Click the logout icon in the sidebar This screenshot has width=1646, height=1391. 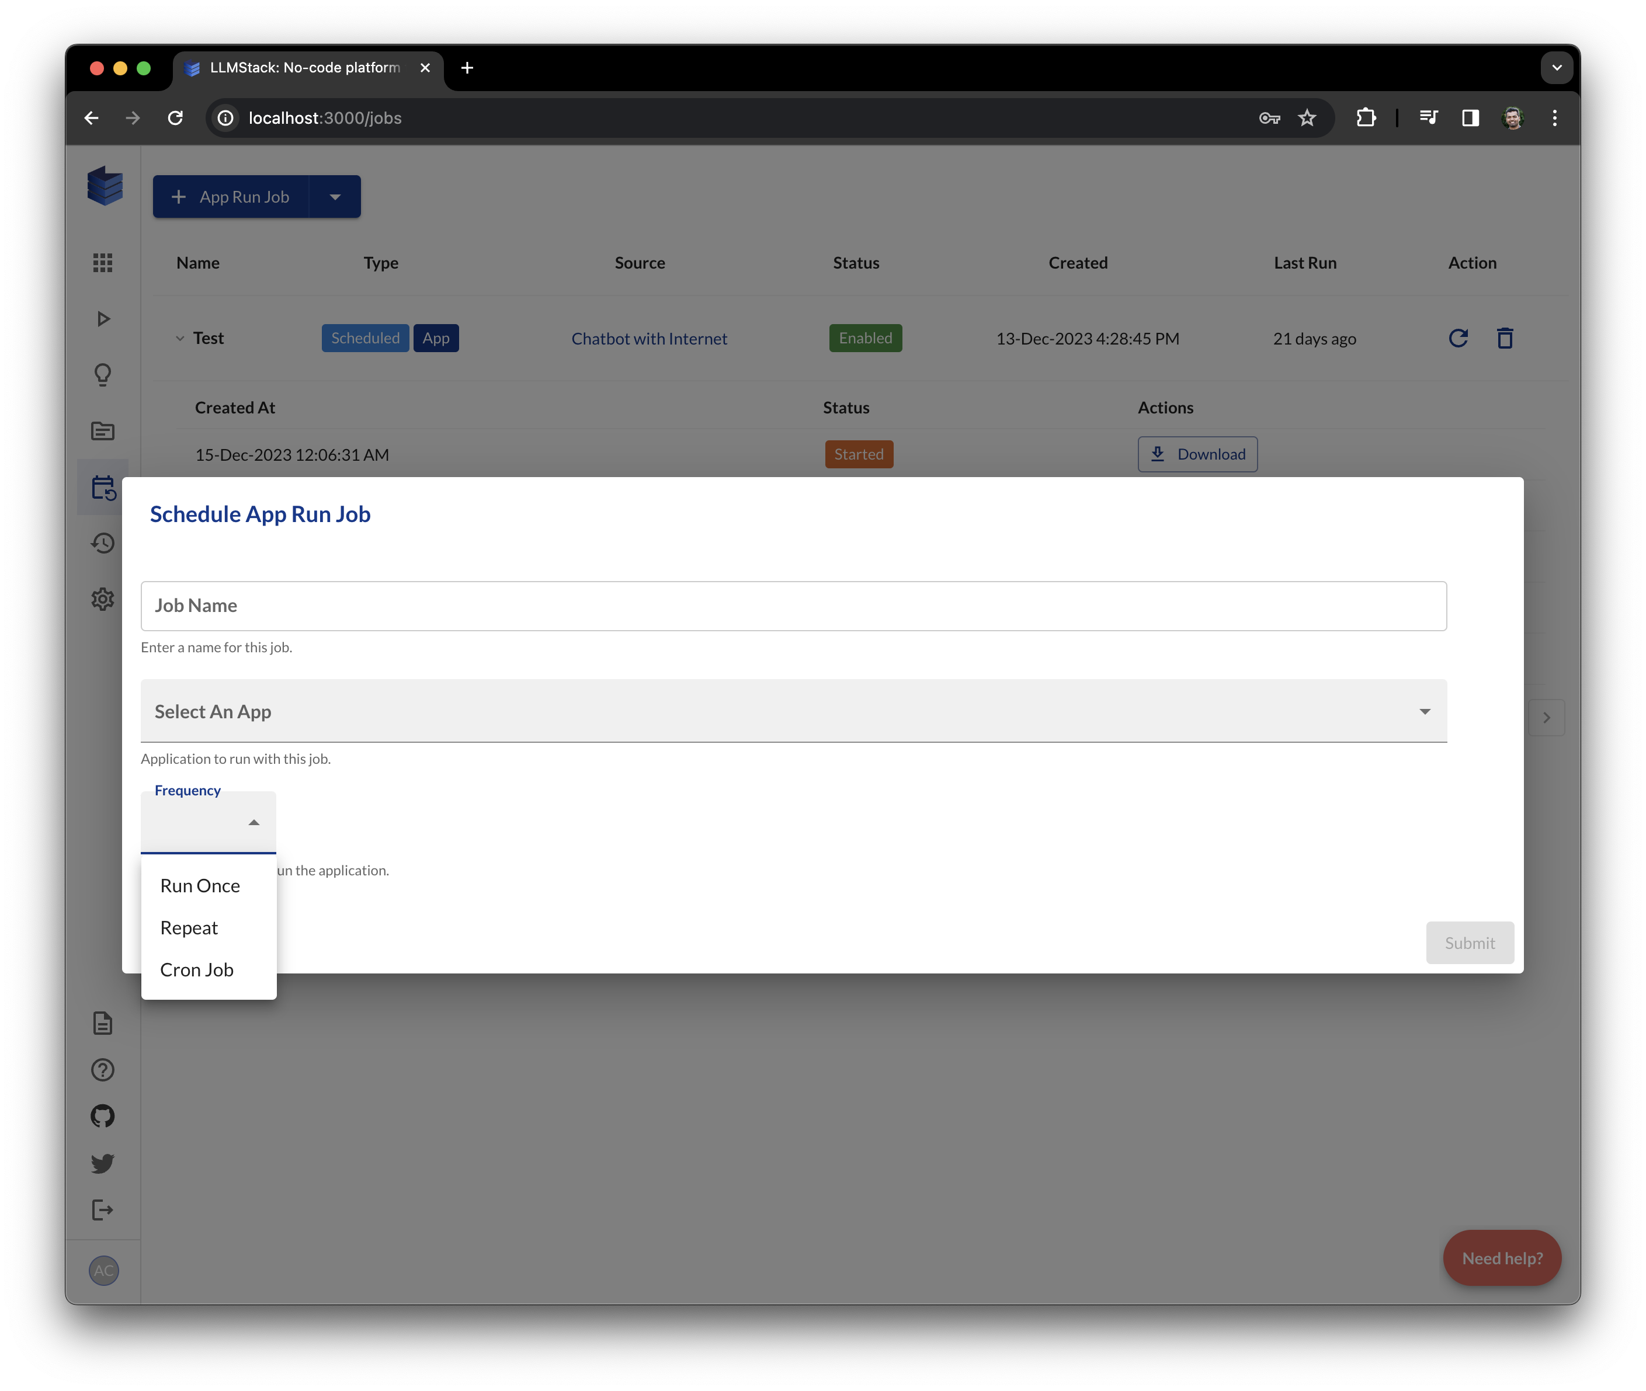pyautogui.click(x=103, y=1209)
